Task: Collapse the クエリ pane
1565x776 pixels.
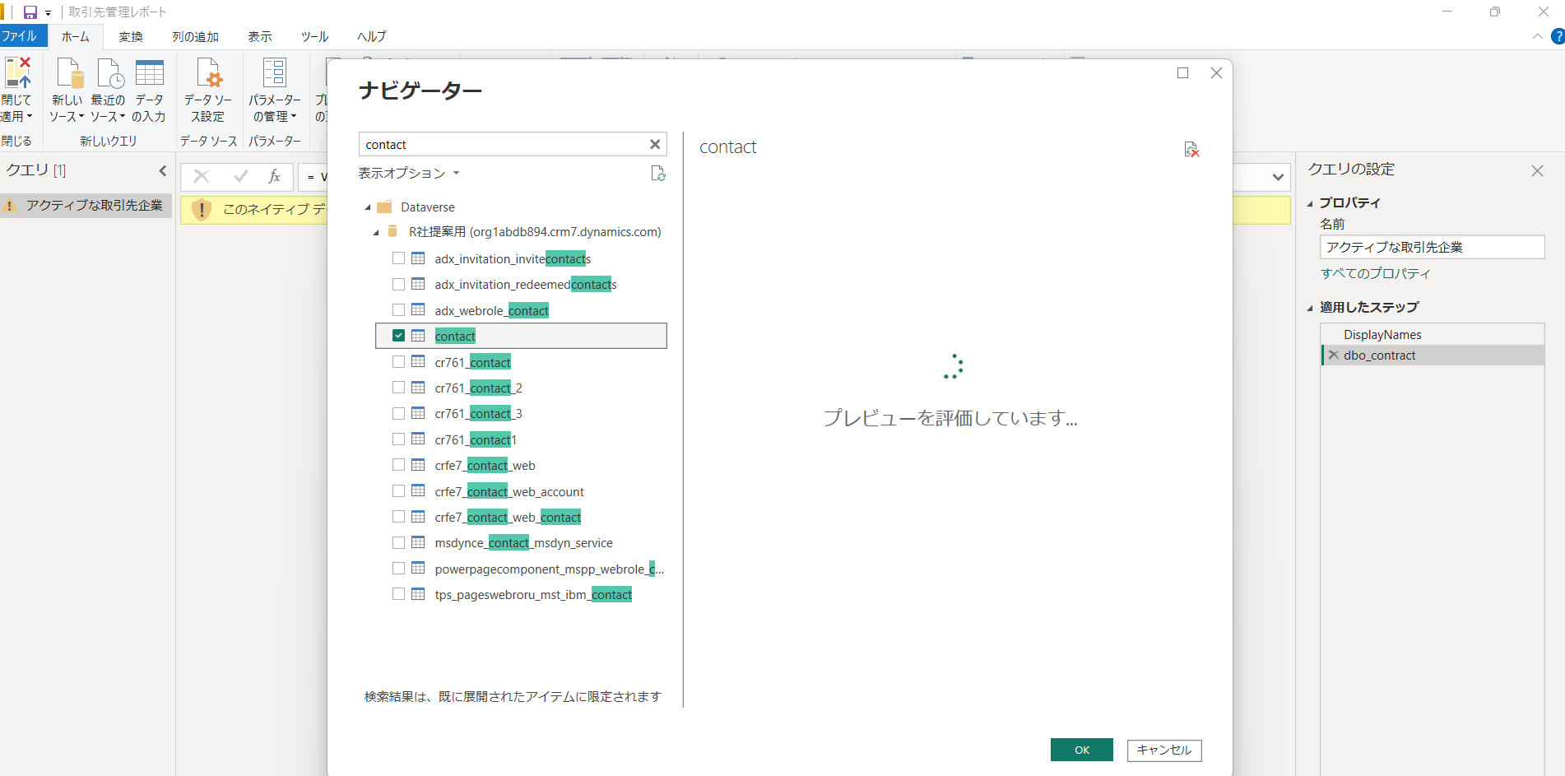Action: (x=162, y=171)
